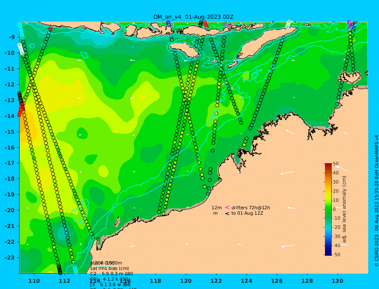
Task: Click the latitude axis label '-15'
Action: click(x=10, y=132)
